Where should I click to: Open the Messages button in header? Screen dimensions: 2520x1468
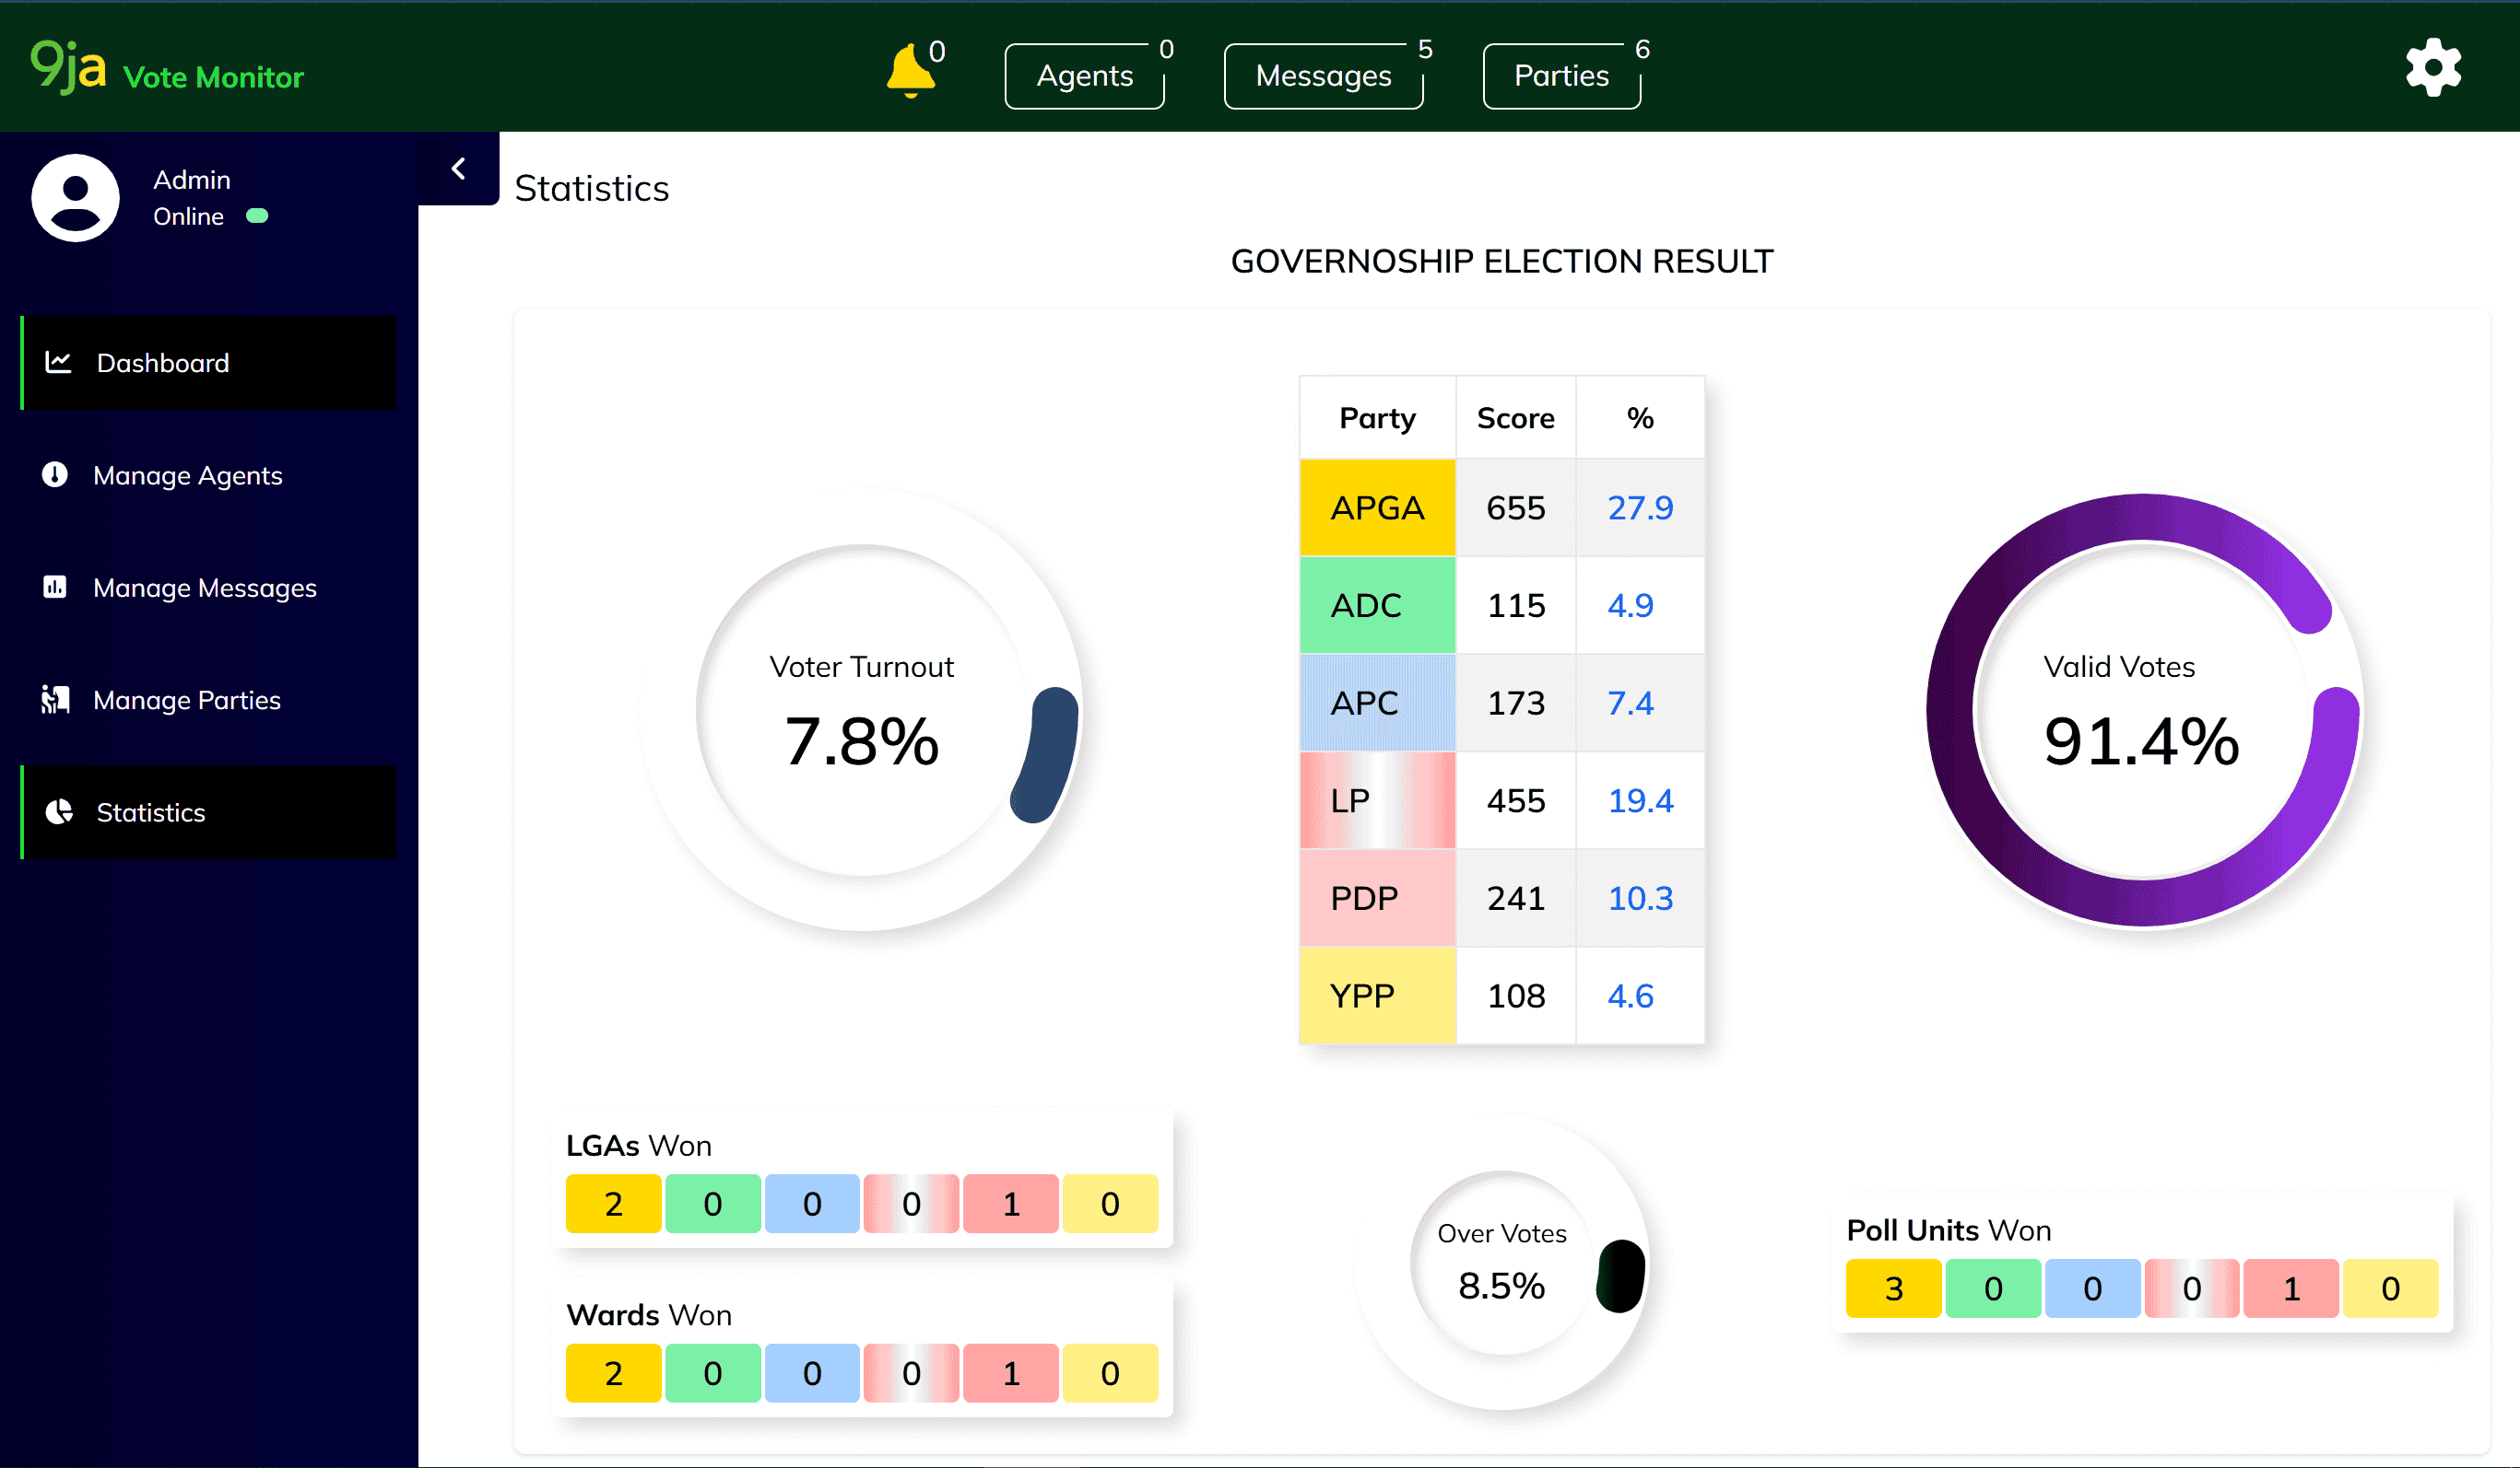tap(1322, 76)
